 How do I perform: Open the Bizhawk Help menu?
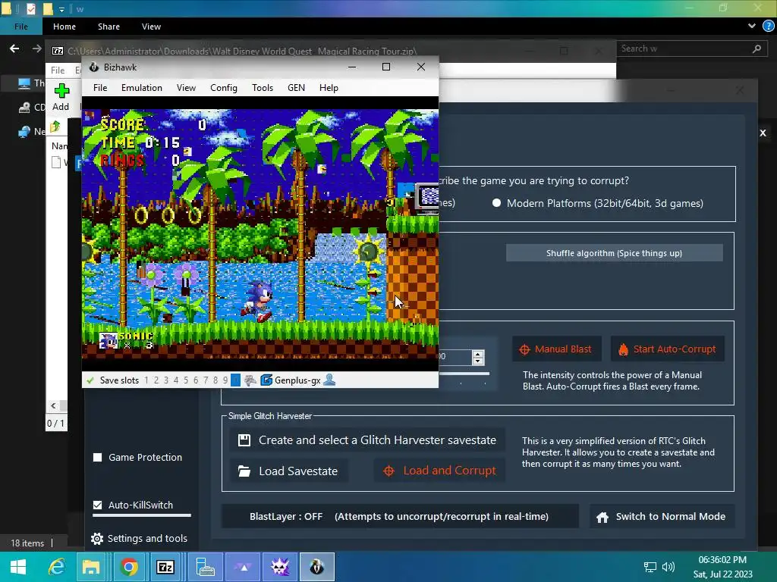pos(329,88)
